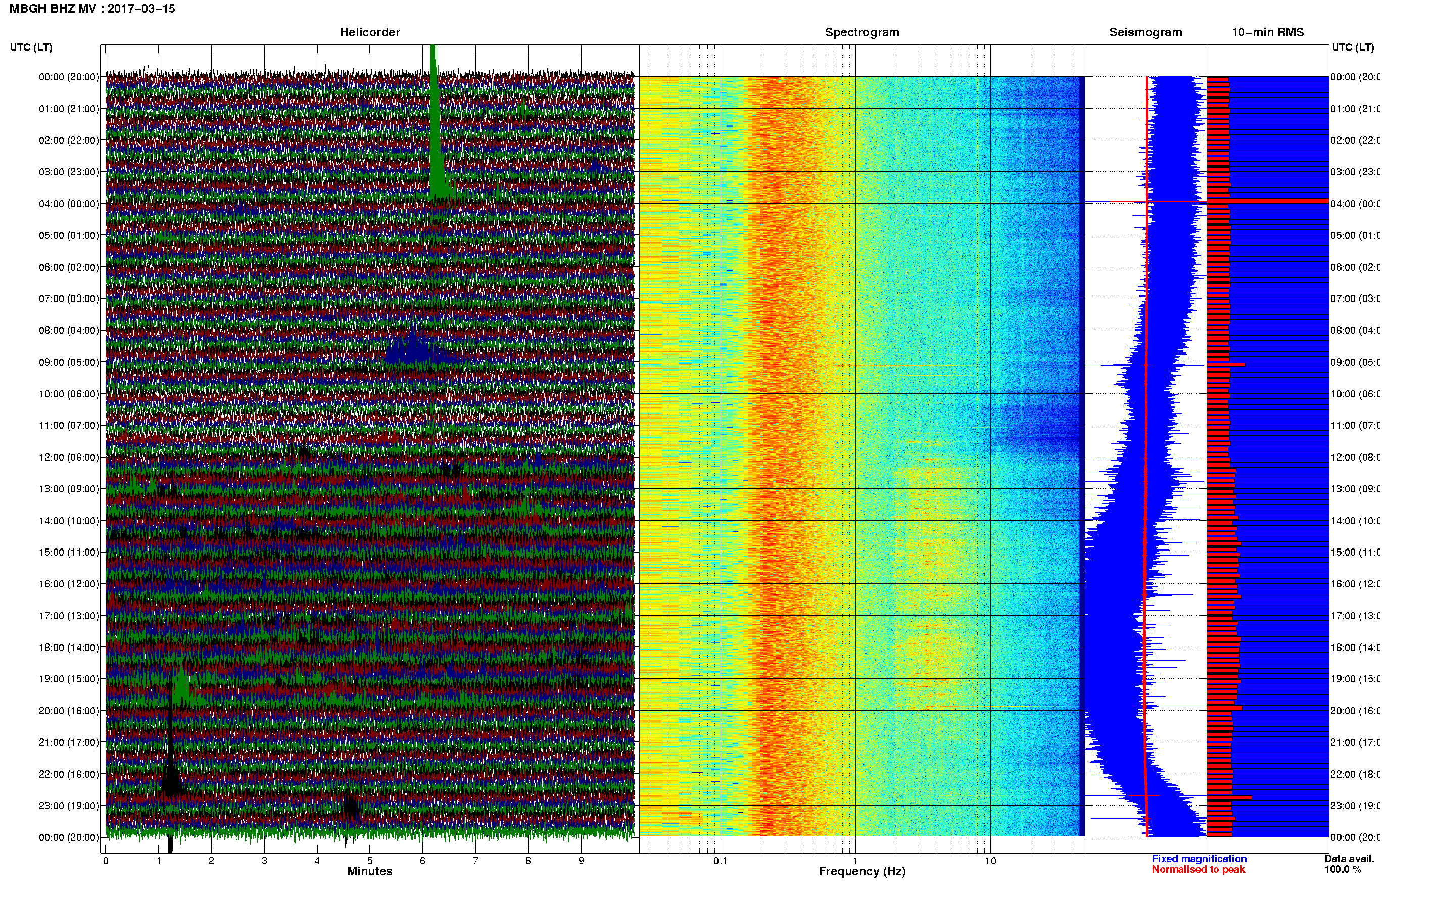This screenshot has height=898, width=1437.
Task: Click the left '17:00 (13:00)' time label
Action: point(69,616)
